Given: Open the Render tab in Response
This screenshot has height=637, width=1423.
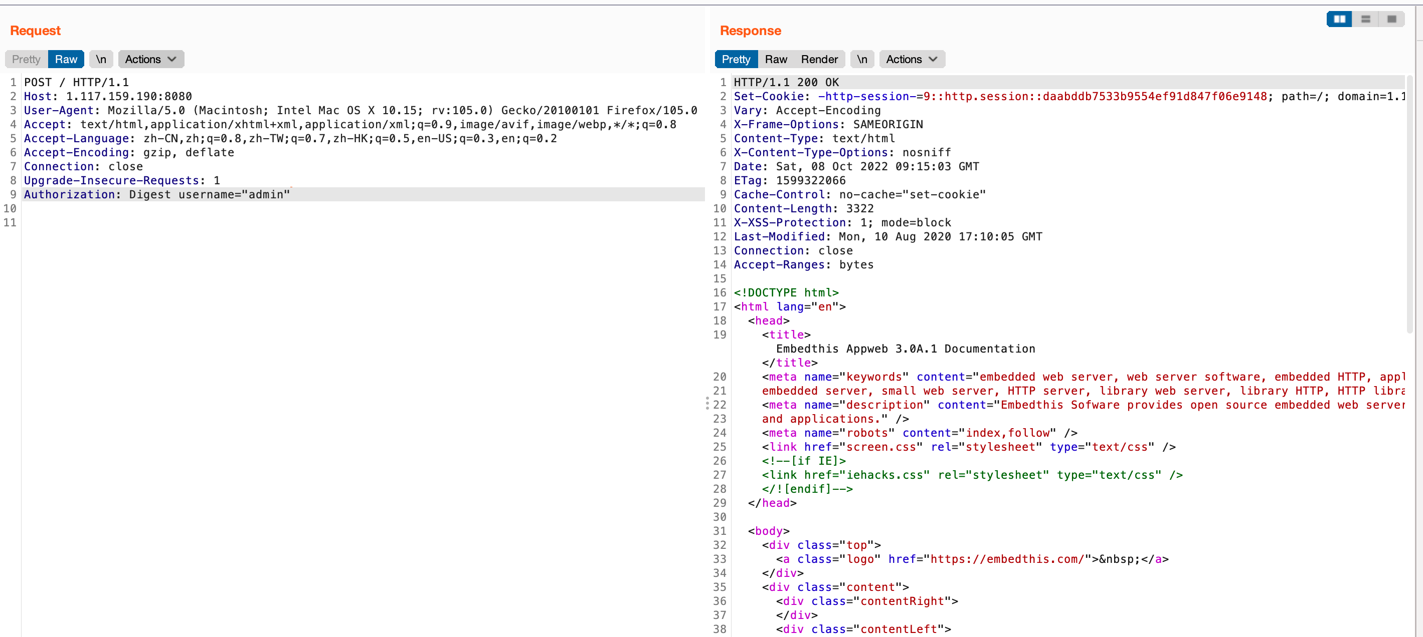Looking at the screenshot, I should coord(819,59).
